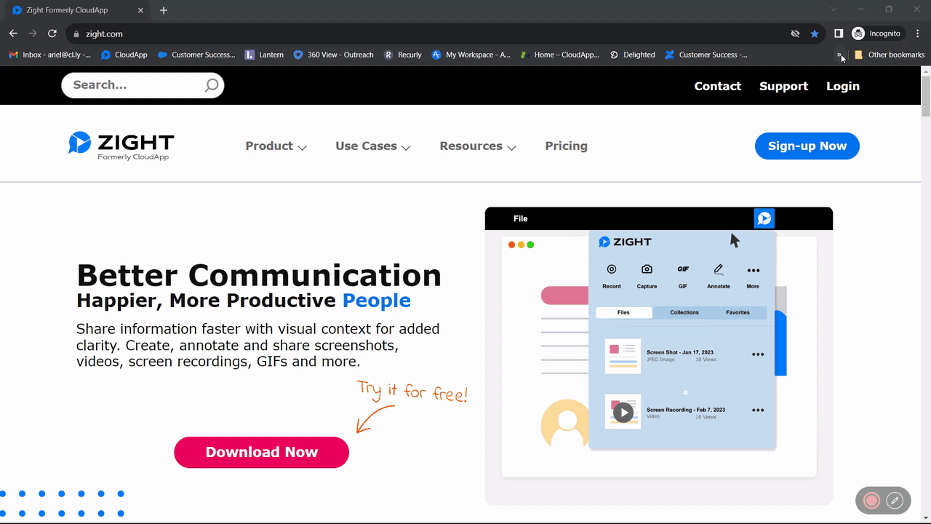Click the address bar showing zight.com
Image resolution: width=931 pixels, height=524 pixels.
click(x=429, y=33)
